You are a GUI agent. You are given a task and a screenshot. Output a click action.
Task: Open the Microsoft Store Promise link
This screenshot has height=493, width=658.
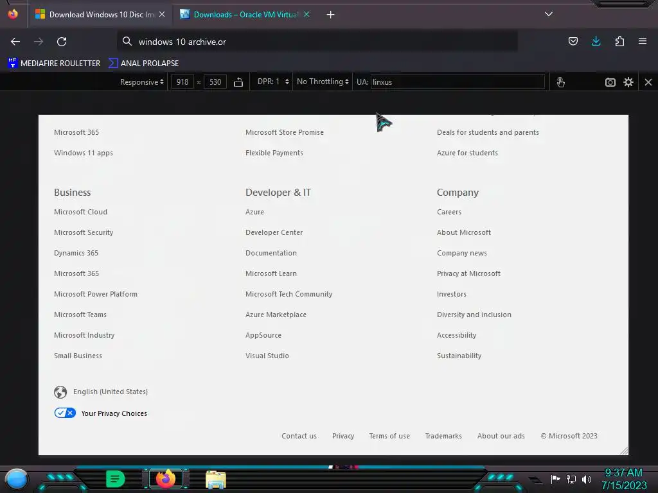285,132
